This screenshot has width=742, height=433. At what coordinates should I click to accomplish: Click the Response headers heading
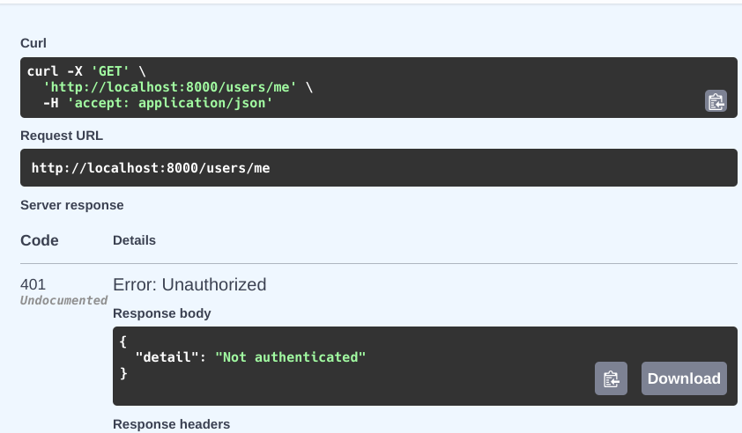point(171,424)
